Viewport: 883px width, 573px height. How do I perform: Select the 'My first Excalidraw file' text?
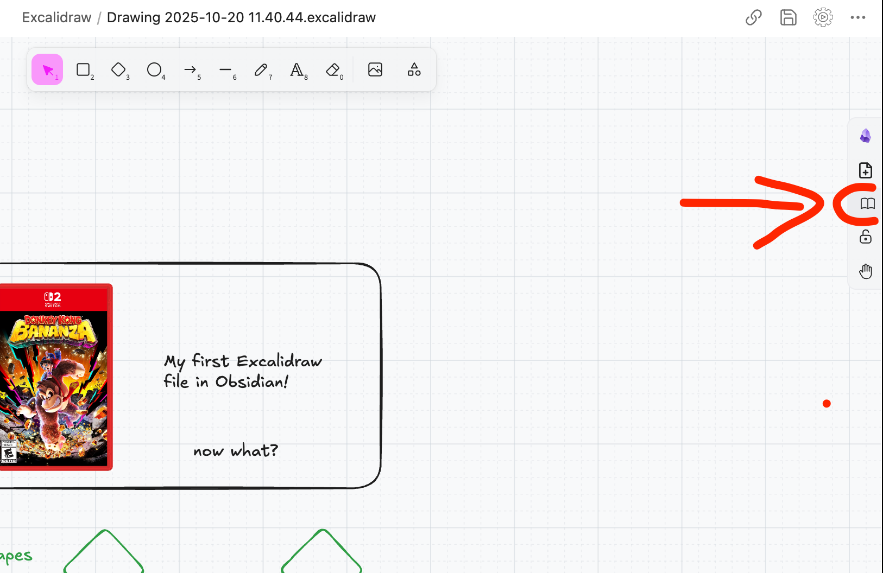click(243, 371)
